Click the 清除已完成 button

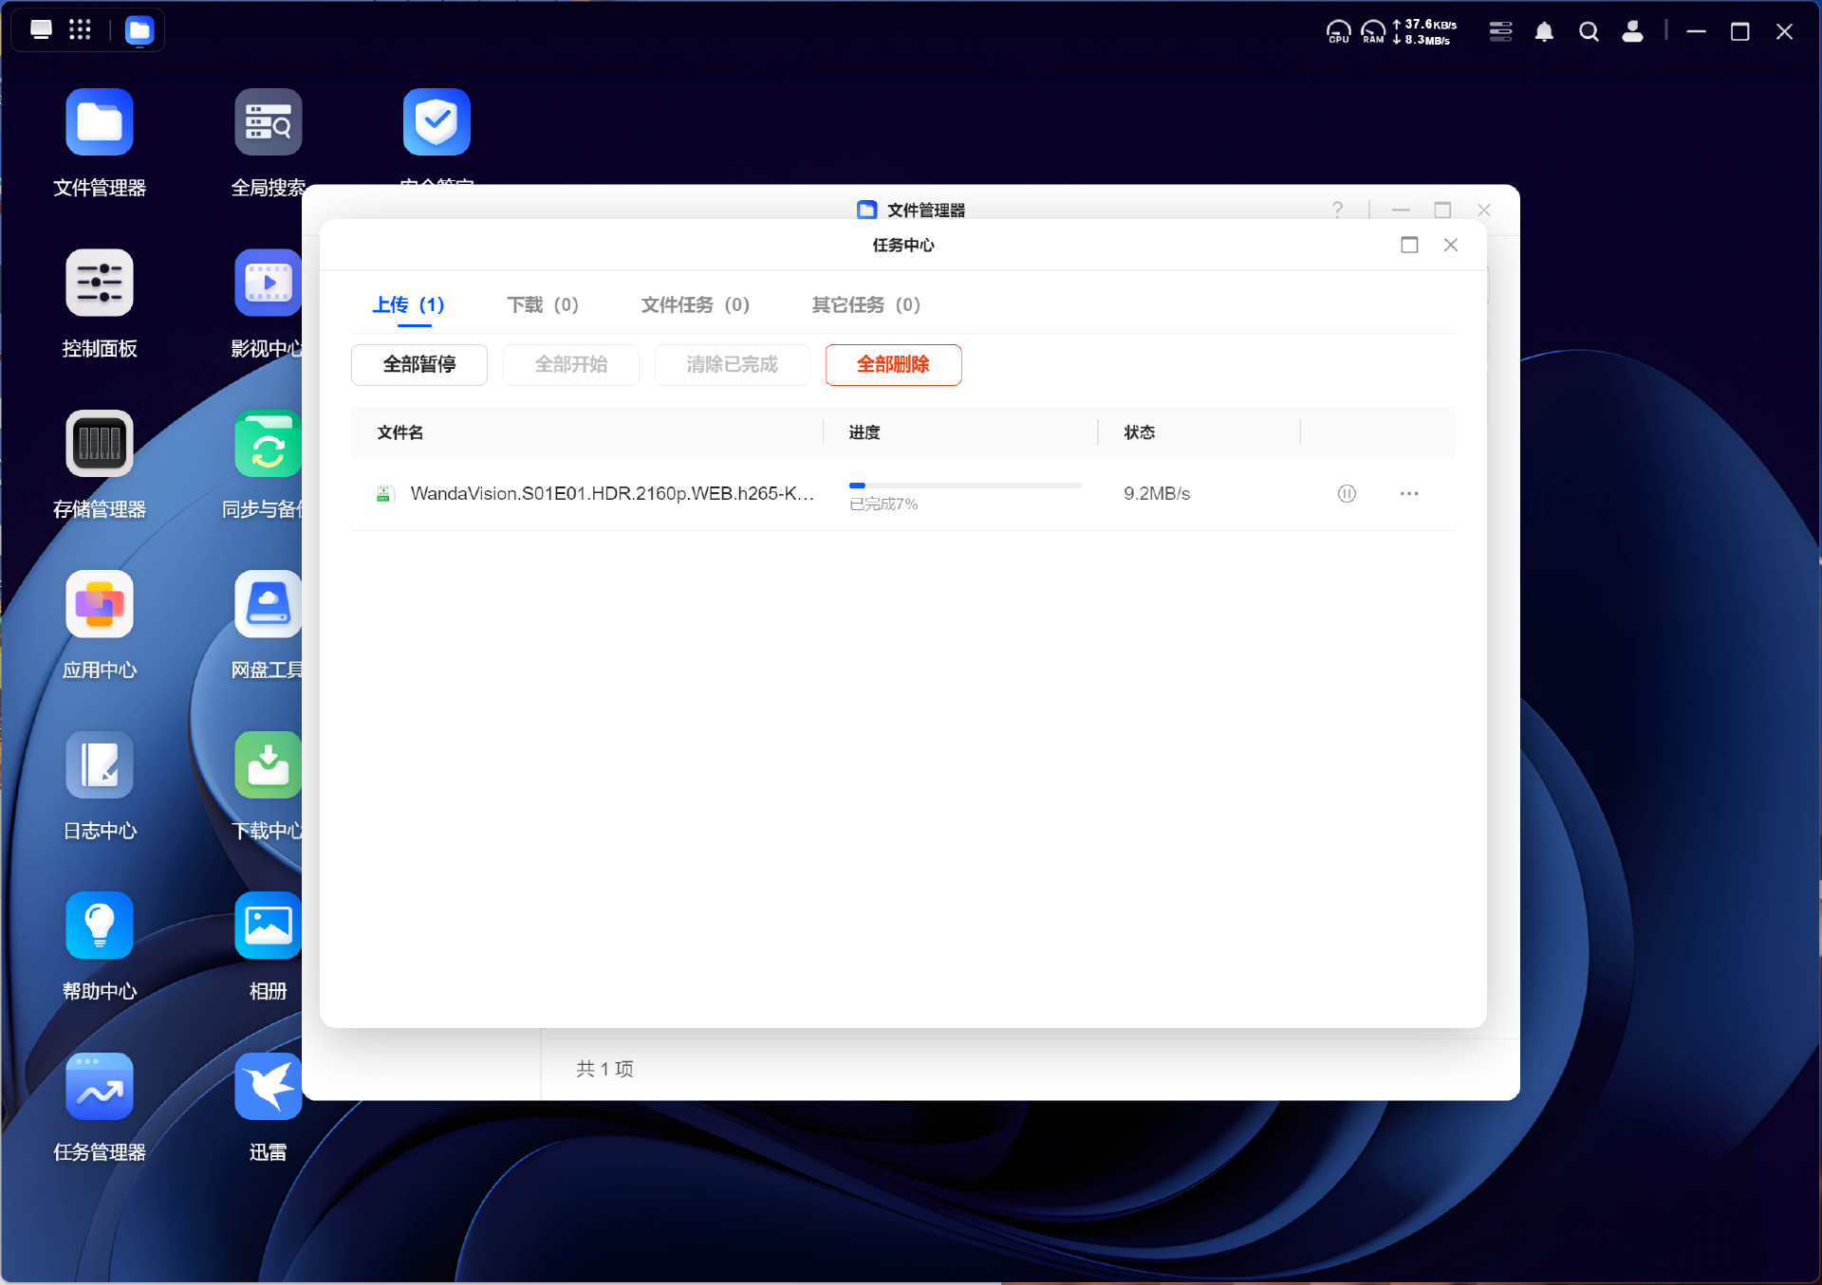(733, 365)
